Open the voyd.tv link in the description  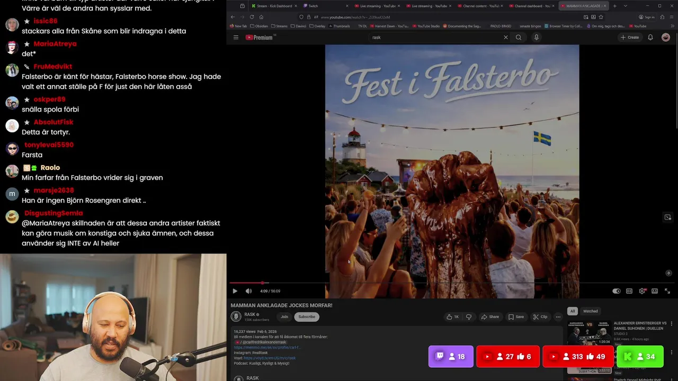270,358
